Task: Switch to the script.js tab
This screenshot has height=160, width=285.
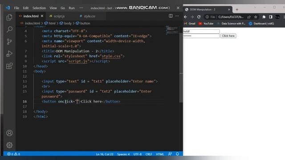Action: click(x=59, y=16)
